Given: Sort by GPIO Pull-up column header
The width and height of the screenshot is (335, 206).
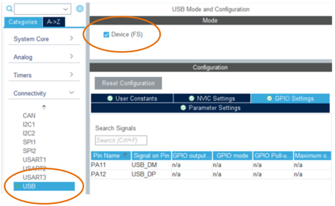Looking at the screenshot, I should 273,155.
